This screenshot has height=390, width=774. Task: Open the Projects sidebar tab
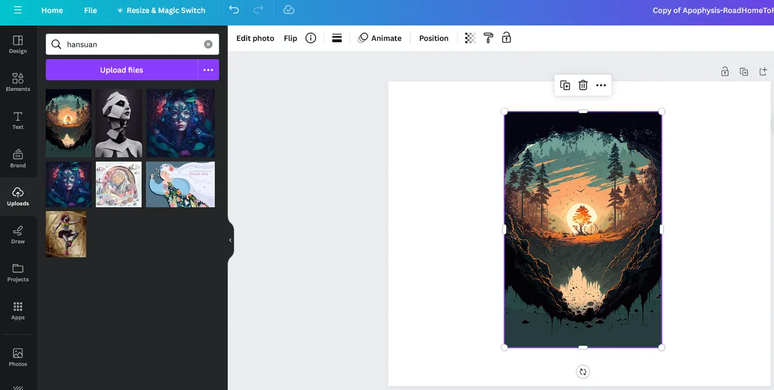(x=18, y=272)
